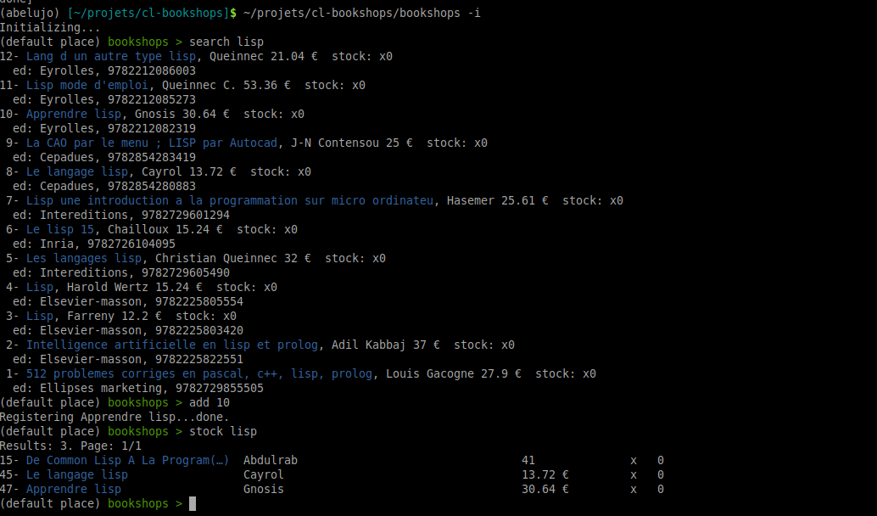Click ISBN 9782854283419
The image size is (877, 516).
point(152,157)
